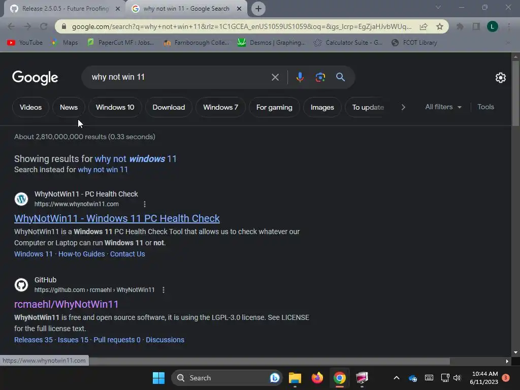The width and height of the screenshot is (520, 390).
Task: Share this page from the address bar
Action: point(424,26)
